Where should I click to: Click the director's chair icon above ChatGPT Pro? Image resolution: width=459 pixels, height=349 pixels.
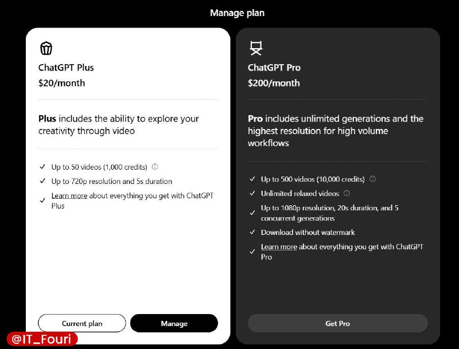point(256,48)
